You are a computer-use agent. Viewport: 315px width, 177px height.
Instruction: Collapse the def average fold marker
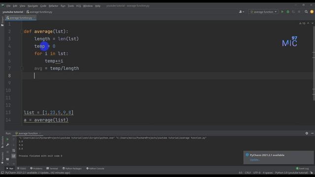tap(22, 31)
